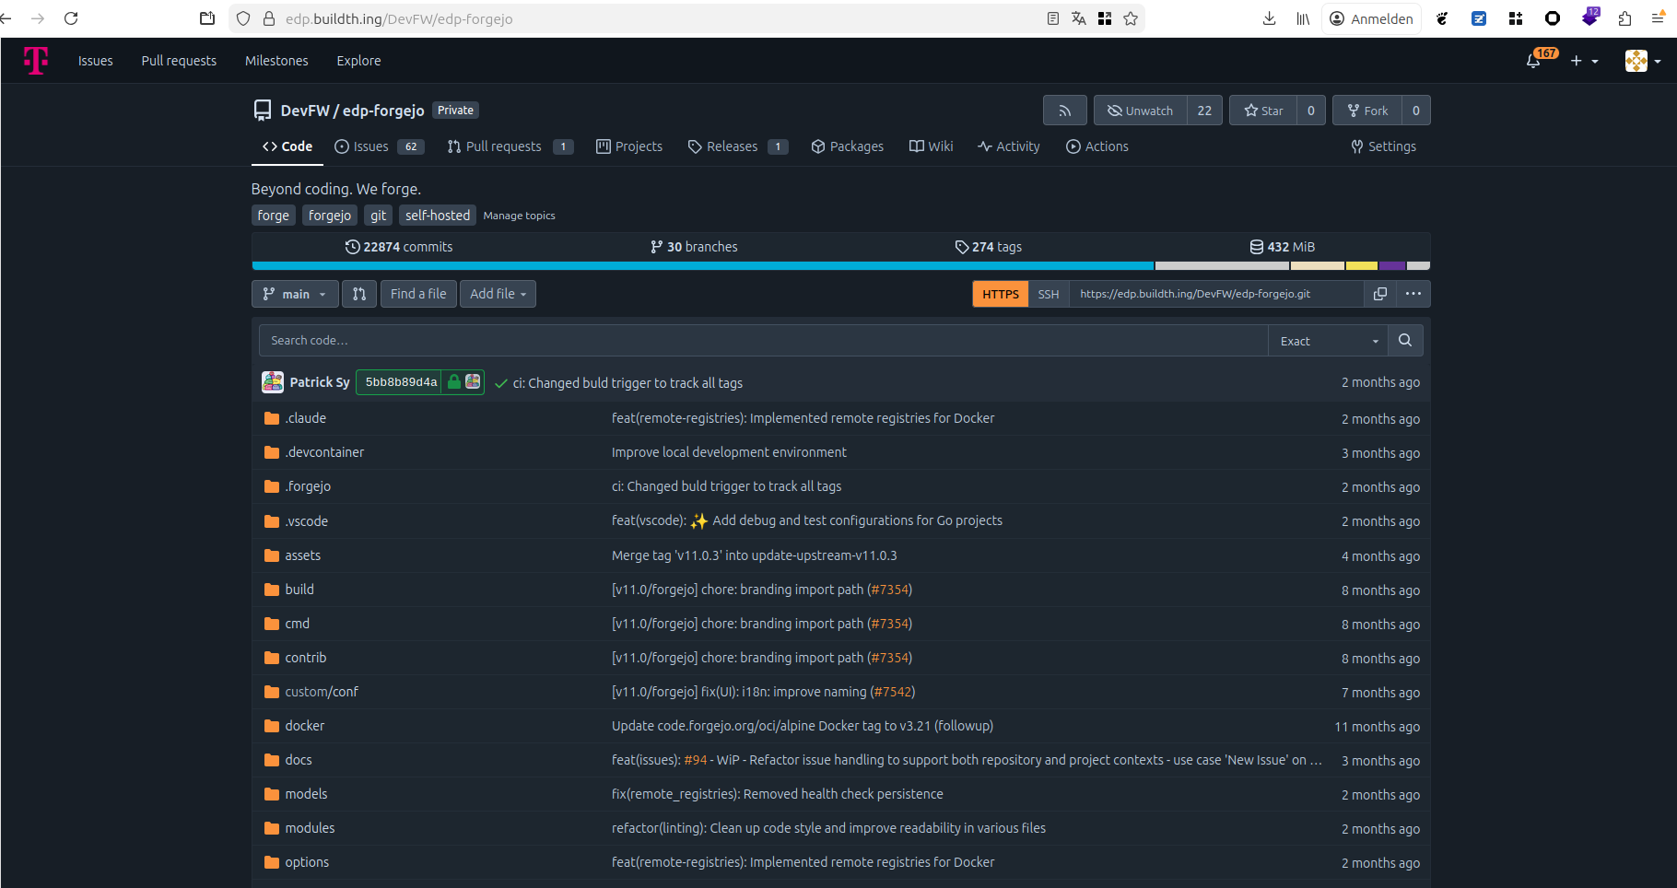The image size is (1677, 888).
Task: Copy the repository clone URL
Action: (x=1379, y=294)
